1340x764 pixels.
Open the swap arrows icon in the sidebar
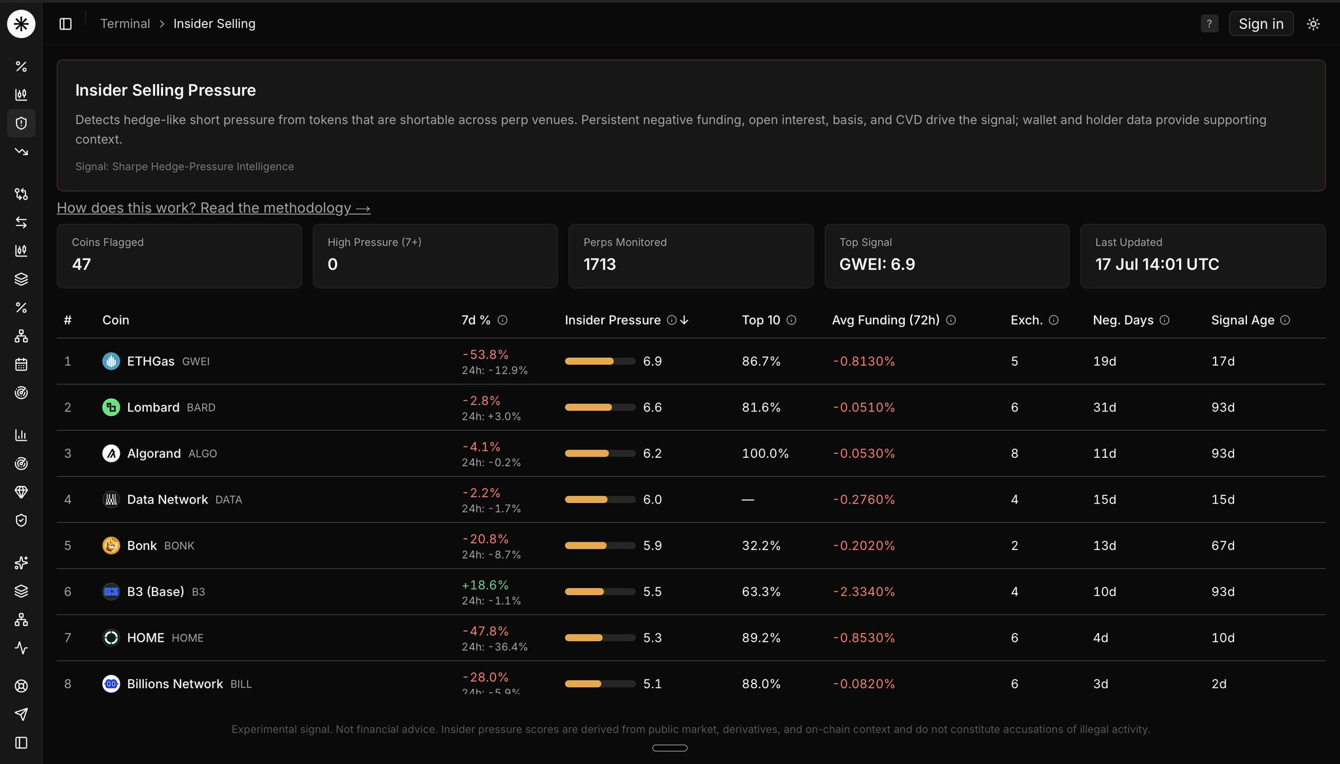pyautogui.click(x=21, y=222)
